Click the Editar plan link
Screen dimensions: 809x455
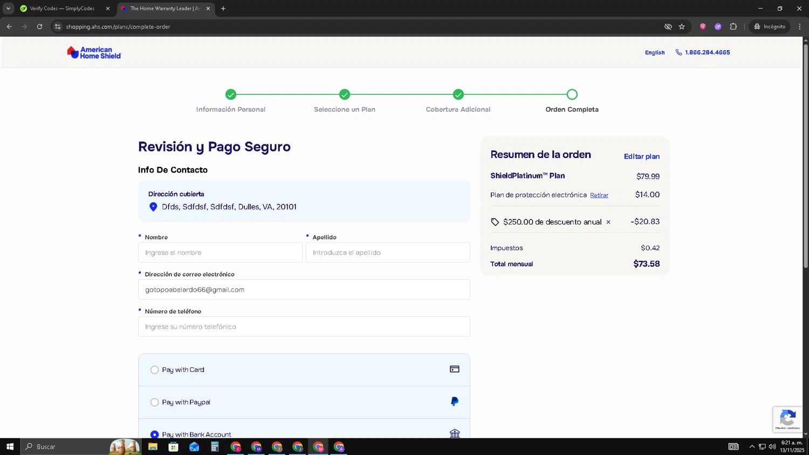click(641, 156)
